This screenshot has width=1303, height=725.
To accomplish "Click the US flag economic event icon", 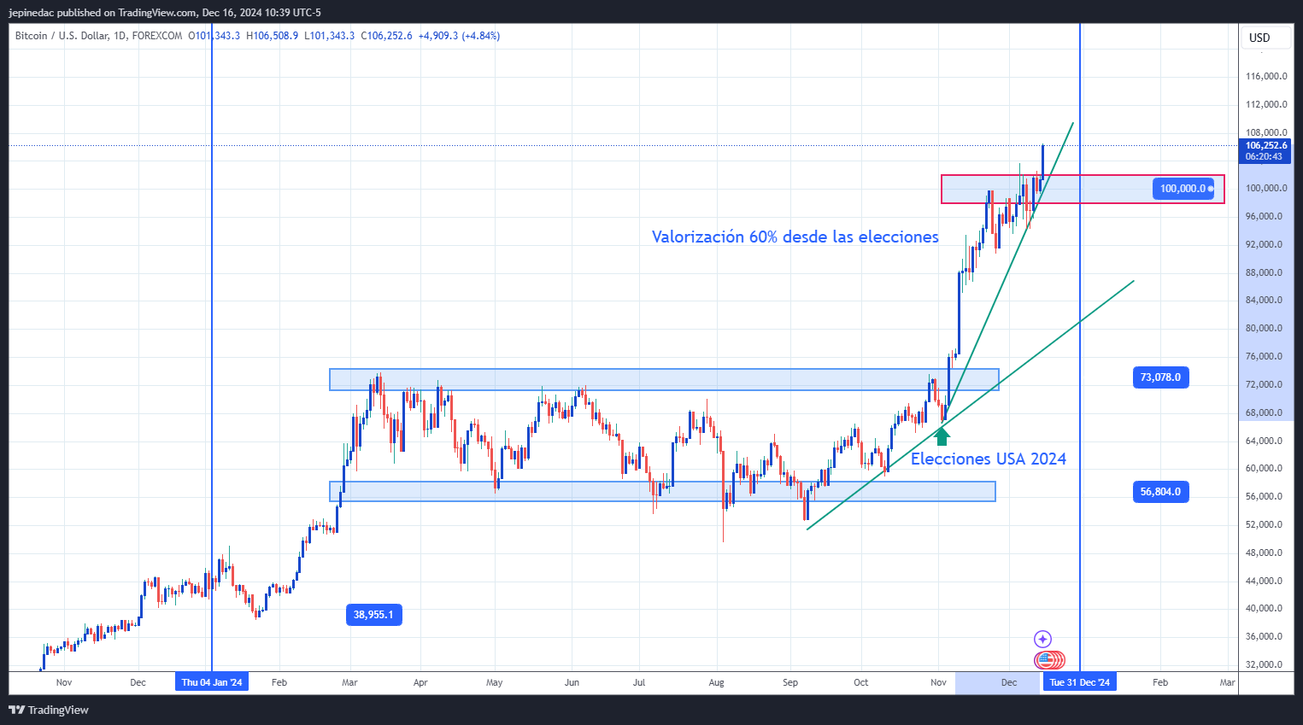I will 1045,660.
